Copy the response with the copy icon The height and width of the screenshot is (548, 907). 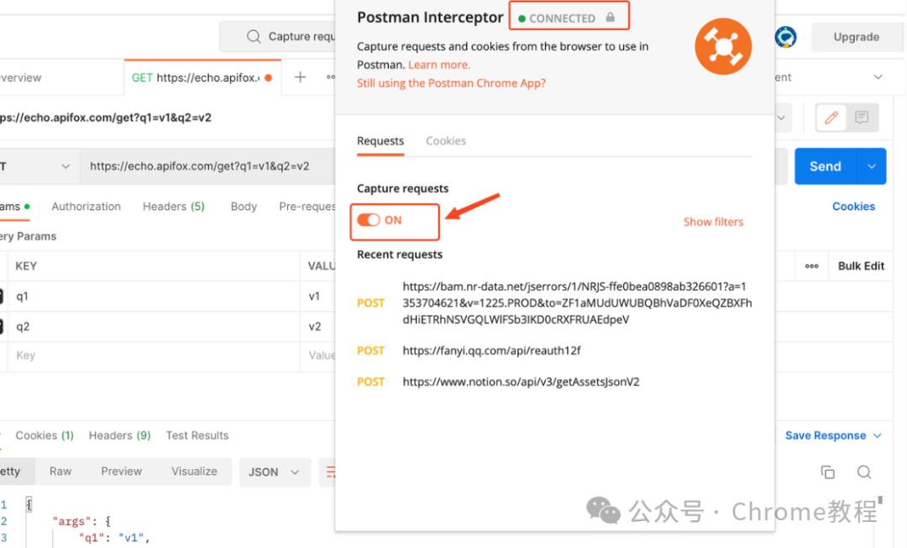(828, 472)
